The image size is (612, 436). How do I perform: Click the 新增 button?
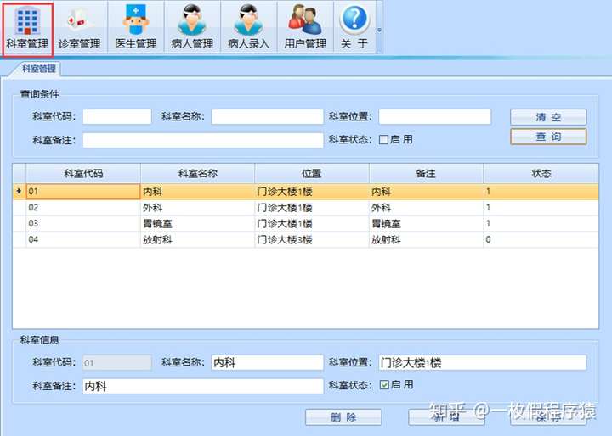coord(446,417)
